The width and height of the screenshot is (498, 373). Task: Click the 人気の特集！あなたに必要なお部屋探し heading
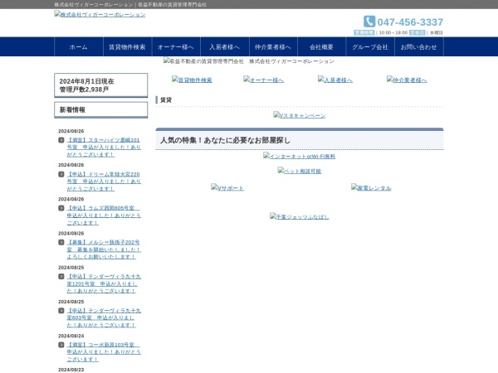(x=225, y=140)
